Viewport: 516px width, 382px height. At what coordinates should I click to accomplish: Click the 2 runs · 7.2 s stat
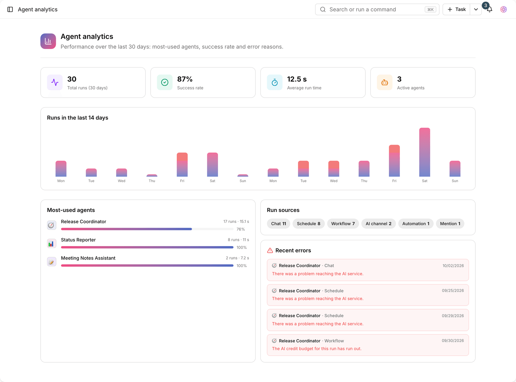coord(237,258)
